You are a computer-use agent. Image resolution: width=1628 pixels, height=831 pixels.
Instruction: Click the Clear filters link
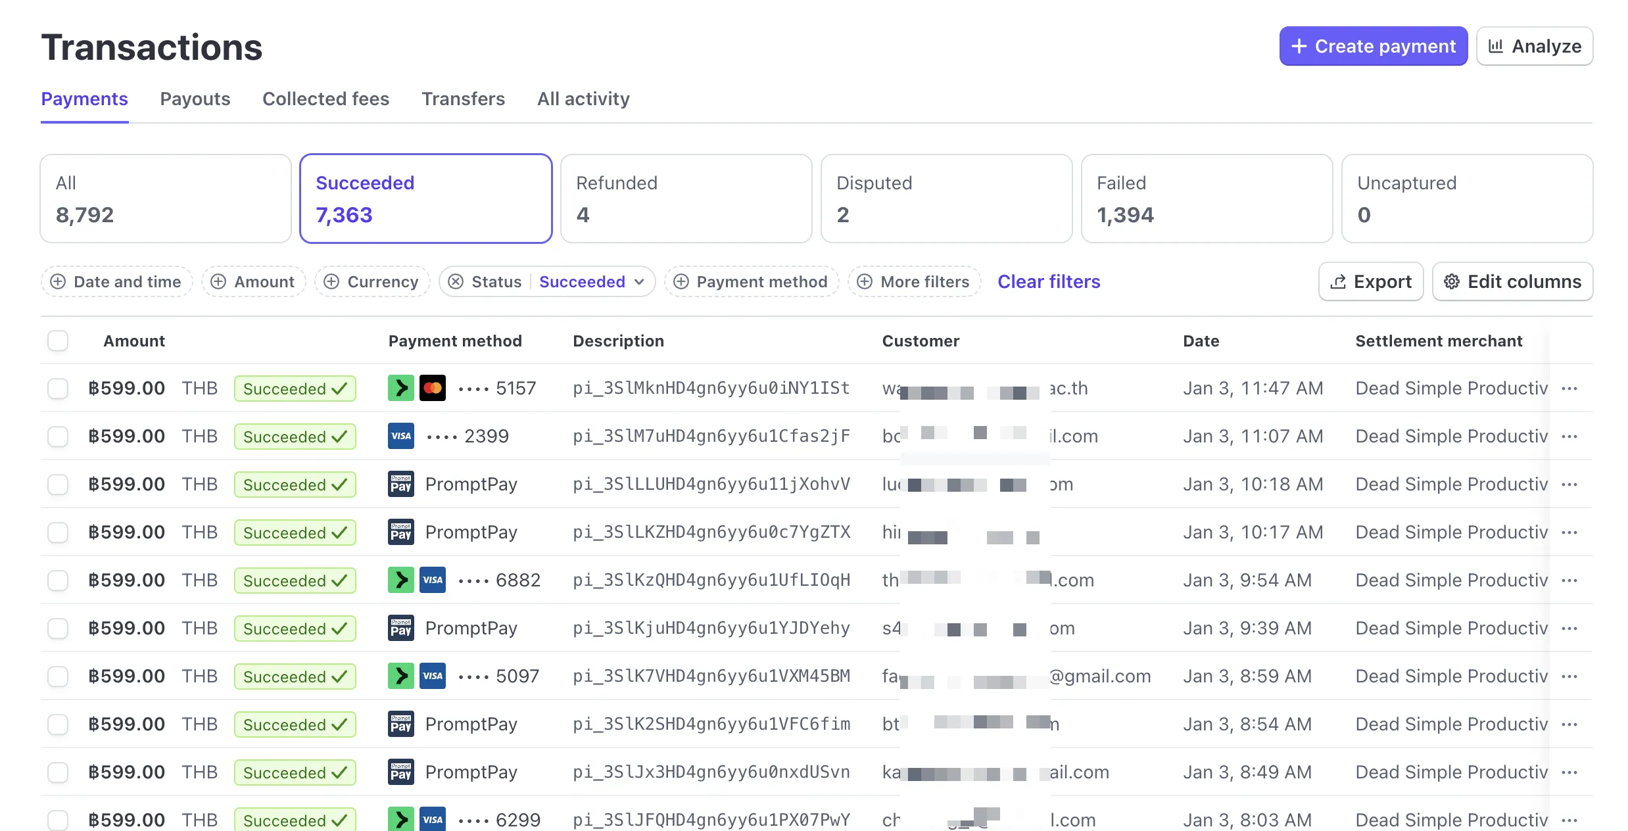coord(1048,281)
